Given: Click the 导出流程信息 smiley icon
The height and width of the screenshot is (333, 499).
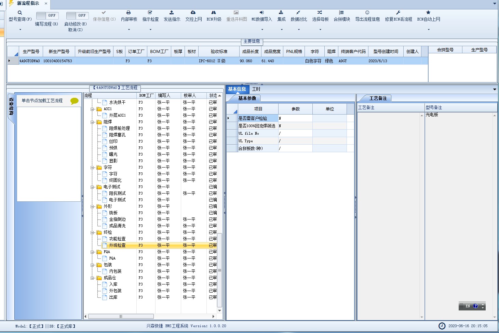Looking at the screenshot, I should point(367,13).
